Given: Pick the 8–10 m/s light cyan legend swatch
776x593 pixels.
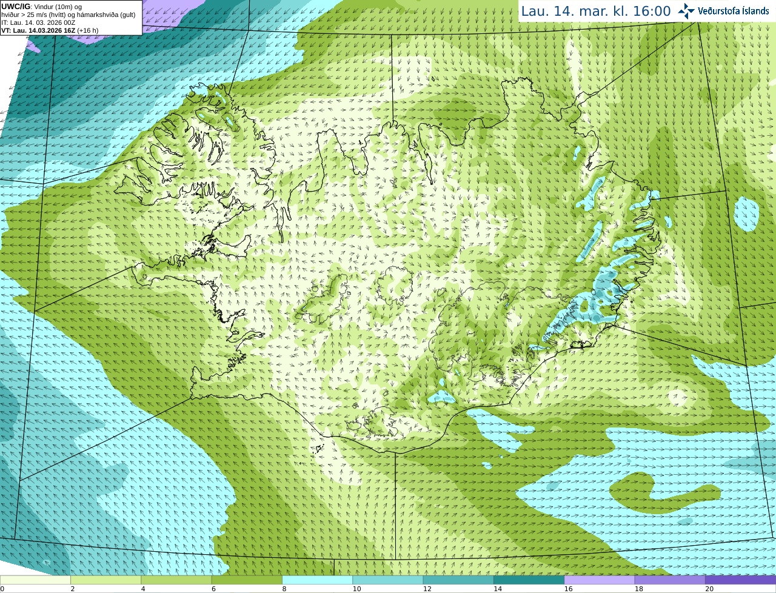Looking at the screenshot, I should coord(317,580).
